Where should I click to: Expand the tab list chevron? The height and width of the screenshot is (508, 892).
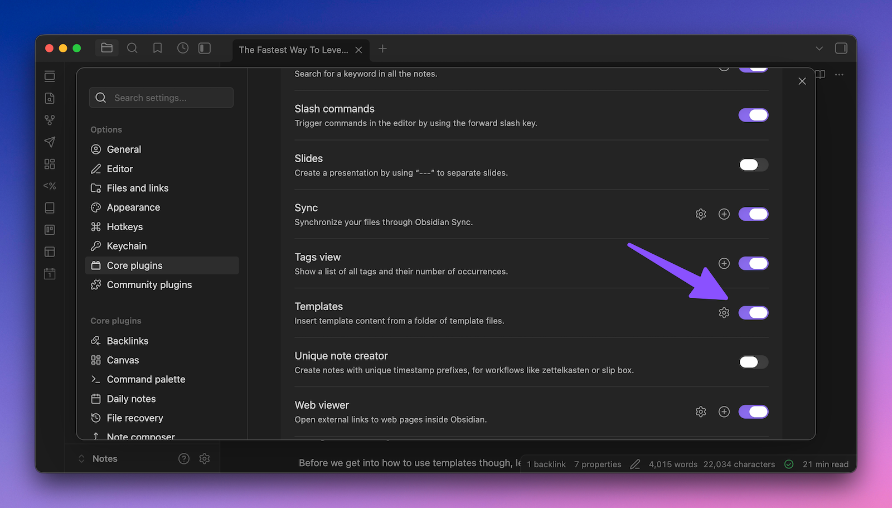[x=819, y=49]
